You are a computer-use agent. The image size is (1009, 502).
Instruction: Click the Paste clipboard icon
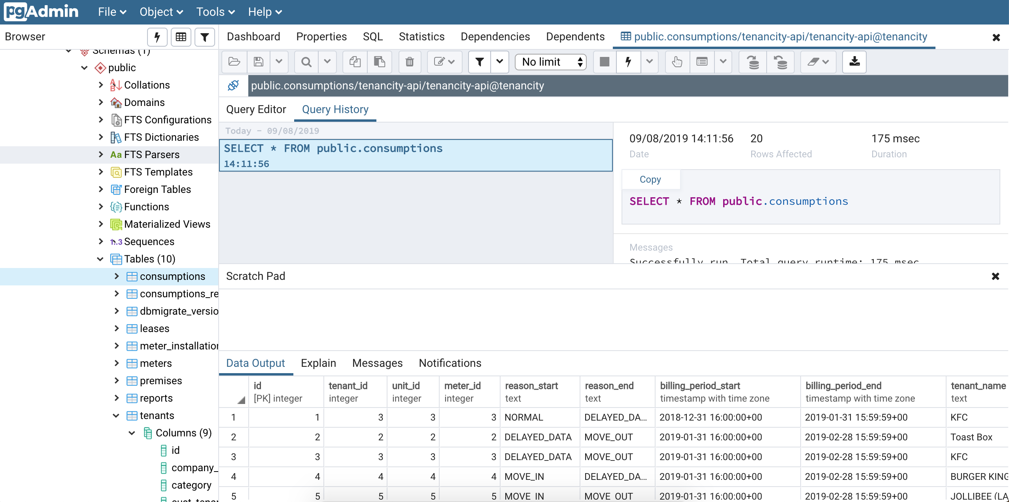click(379, 62)
